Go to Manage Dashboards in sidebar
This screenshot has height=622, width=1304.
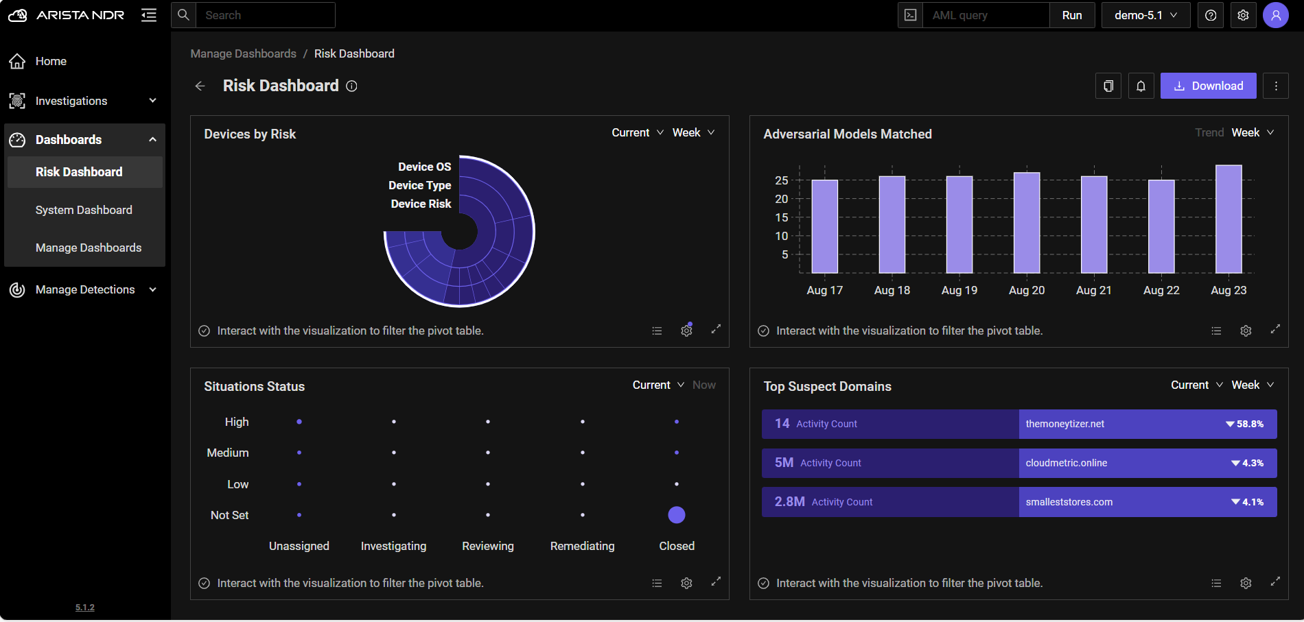[x=89, y=248]
